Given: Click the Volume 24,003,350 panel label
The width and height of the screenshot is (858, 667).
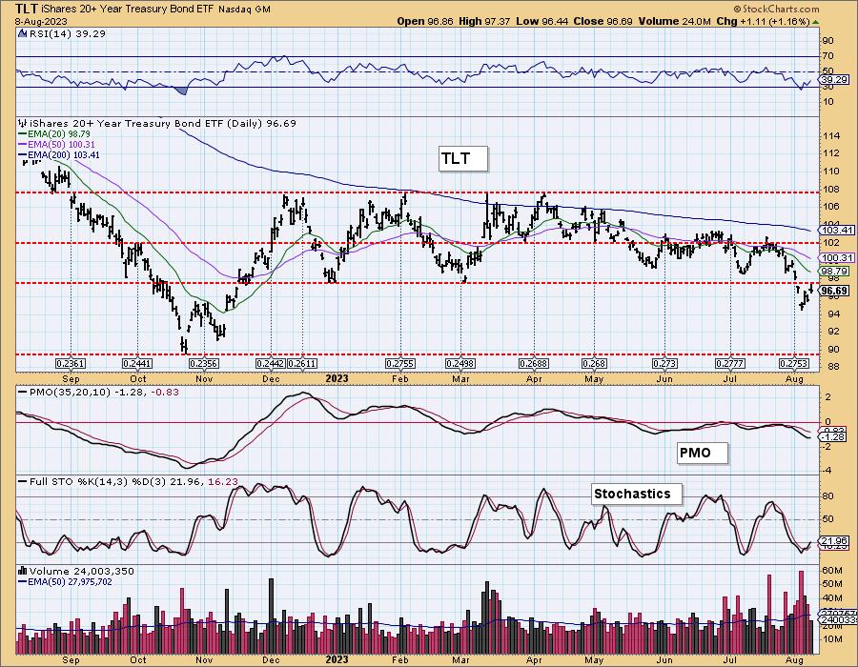Looking at the screenshot, I should pos(82,571).
